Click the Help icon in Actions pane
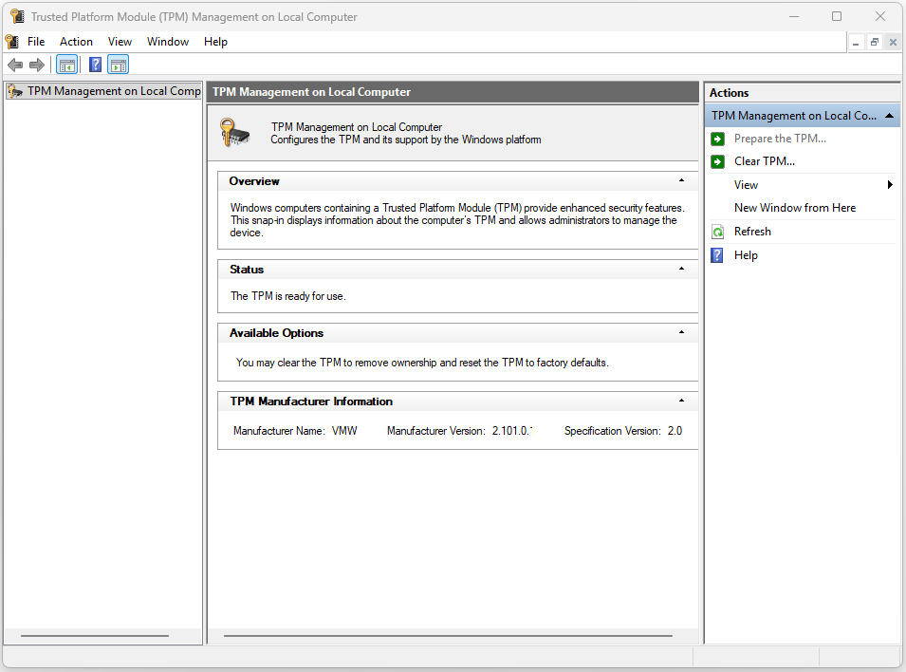The width and height of the screenshot is (906, 672). click(x=718, y=254)
